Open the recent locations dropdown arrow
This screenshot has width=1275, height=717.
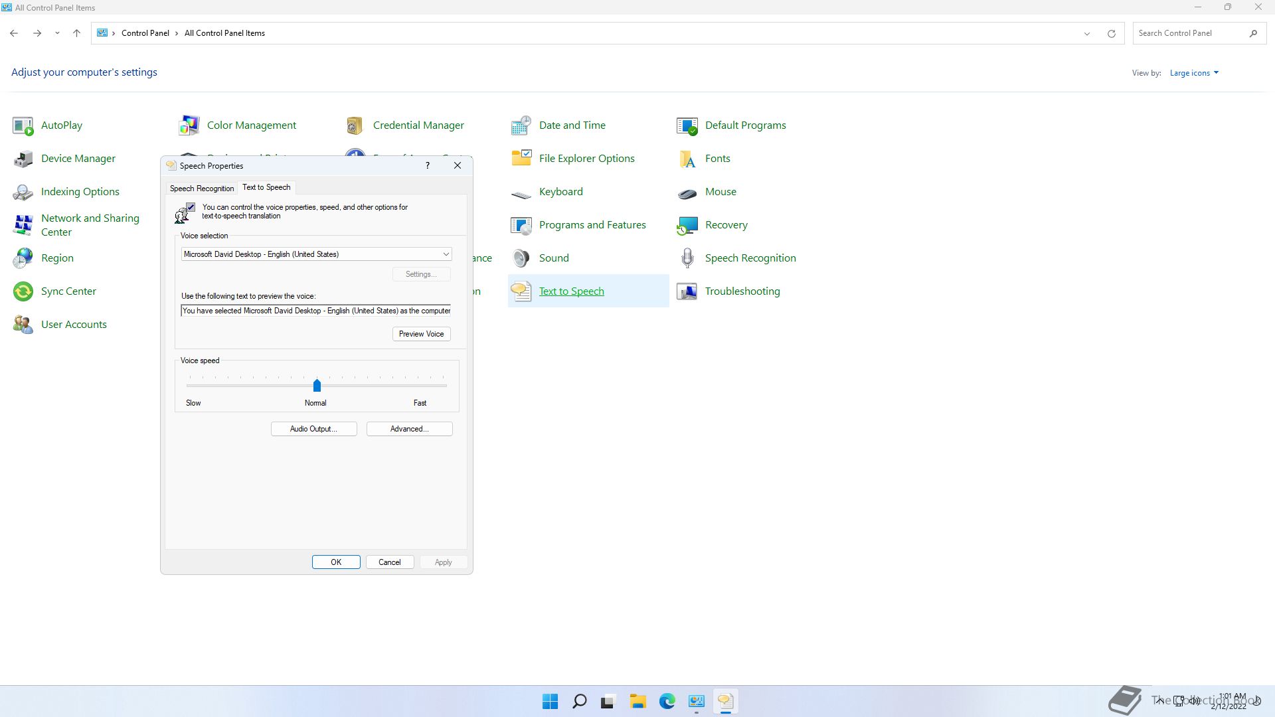[x=57, y=33]
